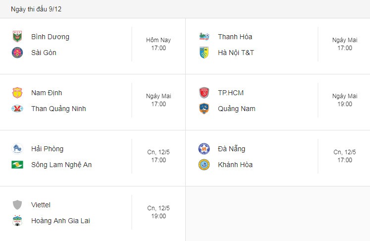Select the Hải Phòng club logo

pos(17,149)
